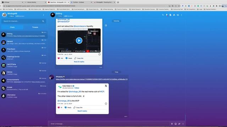Viewport: 227px width, 127px height.
Task: Click the Windoge98 community avatar
Action: [x=4, y=15]
